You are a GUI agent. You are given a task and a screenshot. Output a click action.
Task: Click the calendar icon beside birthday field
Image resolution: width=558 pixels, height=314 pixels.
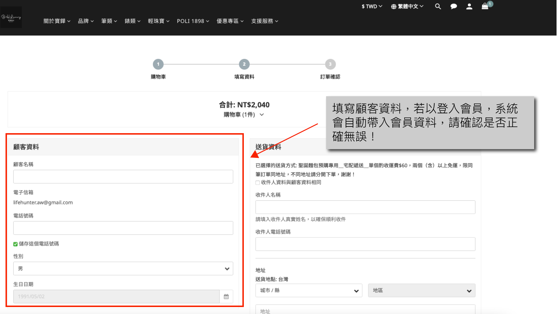226,297
